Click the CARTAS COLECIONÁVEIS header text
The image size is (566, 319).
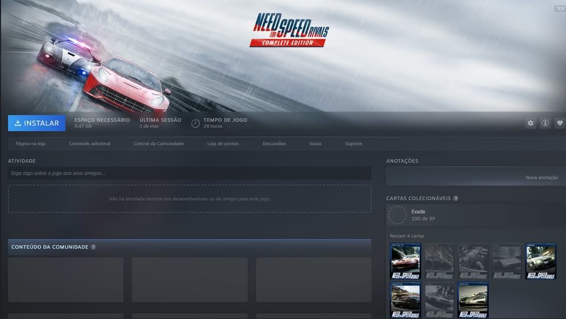[x=419, y=199]
